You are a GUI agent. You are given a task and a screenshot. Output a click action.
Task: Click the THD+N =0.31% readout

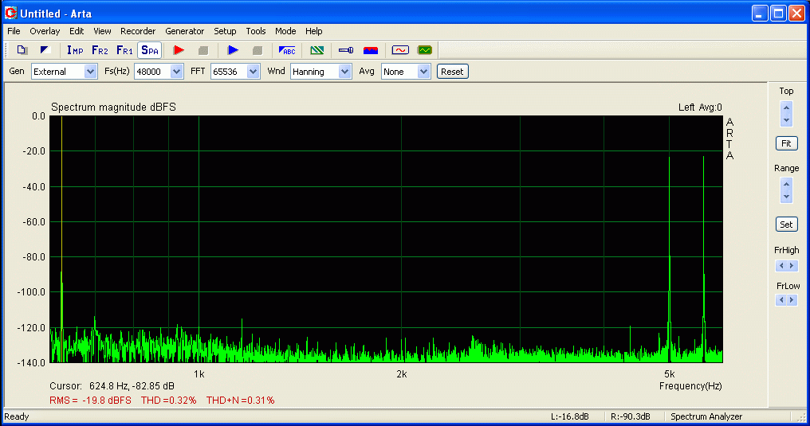(240, 401)
